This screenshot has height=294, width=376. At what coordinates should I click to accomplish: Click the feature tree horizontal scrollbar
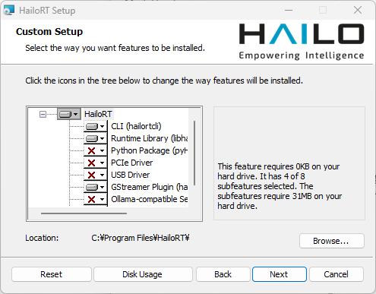(84, 213)
